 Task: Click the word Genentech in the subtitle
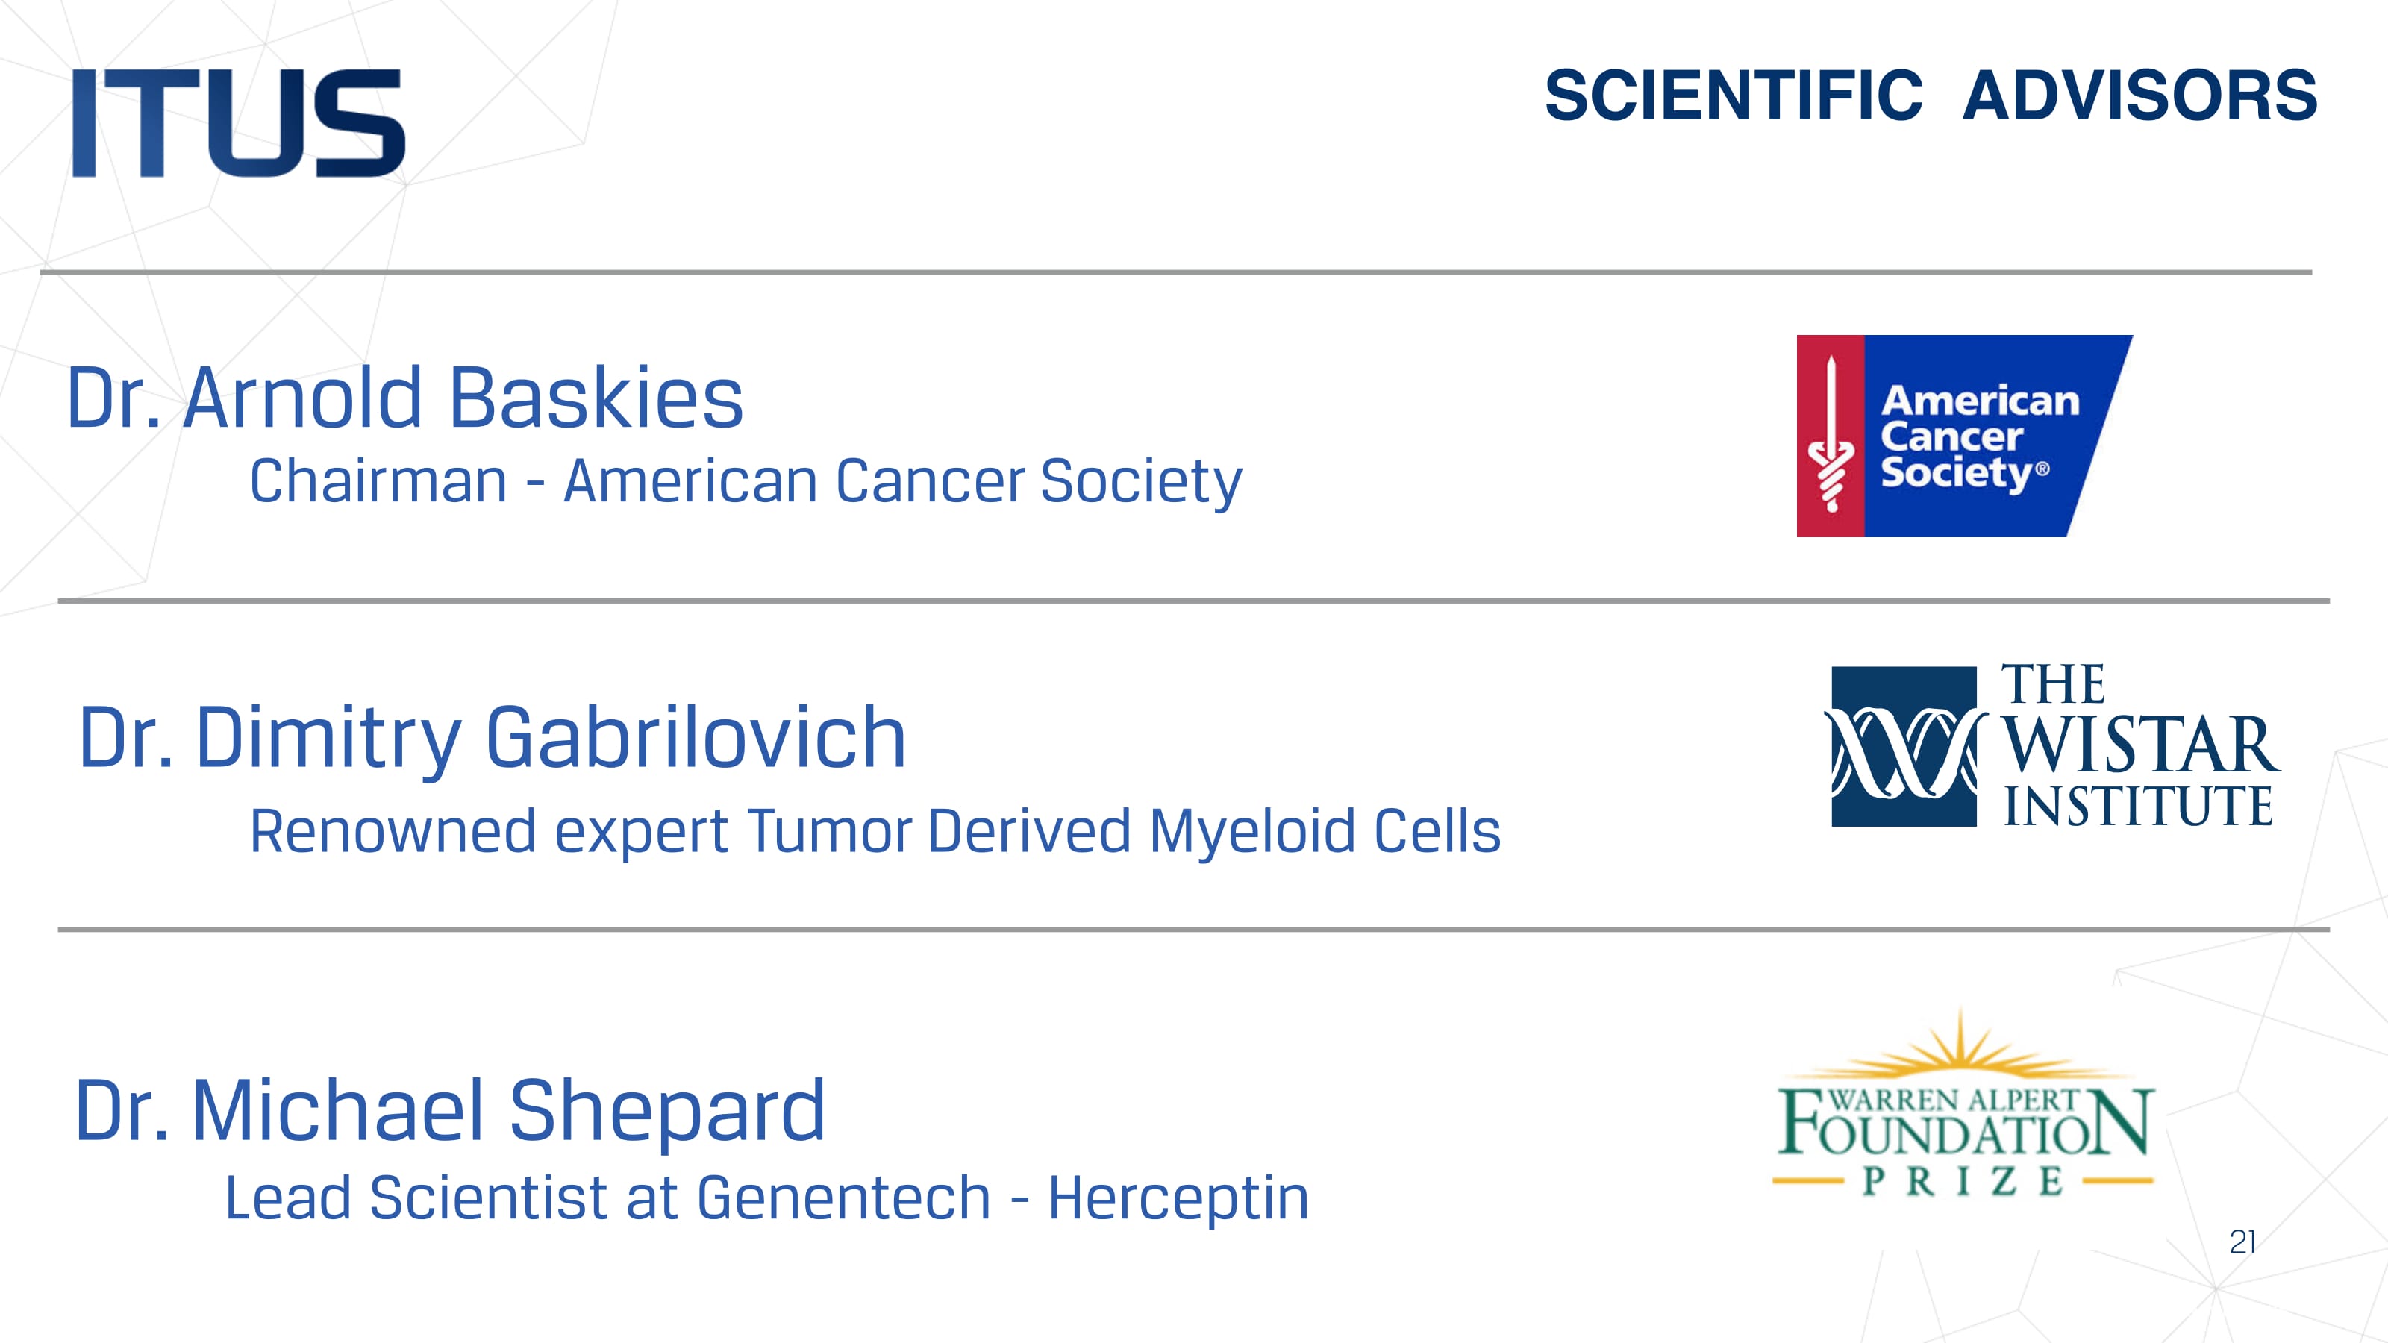coord(843,1198)
